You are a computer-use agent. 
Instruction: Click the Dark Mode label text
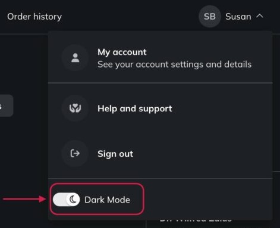click(107, 200)
